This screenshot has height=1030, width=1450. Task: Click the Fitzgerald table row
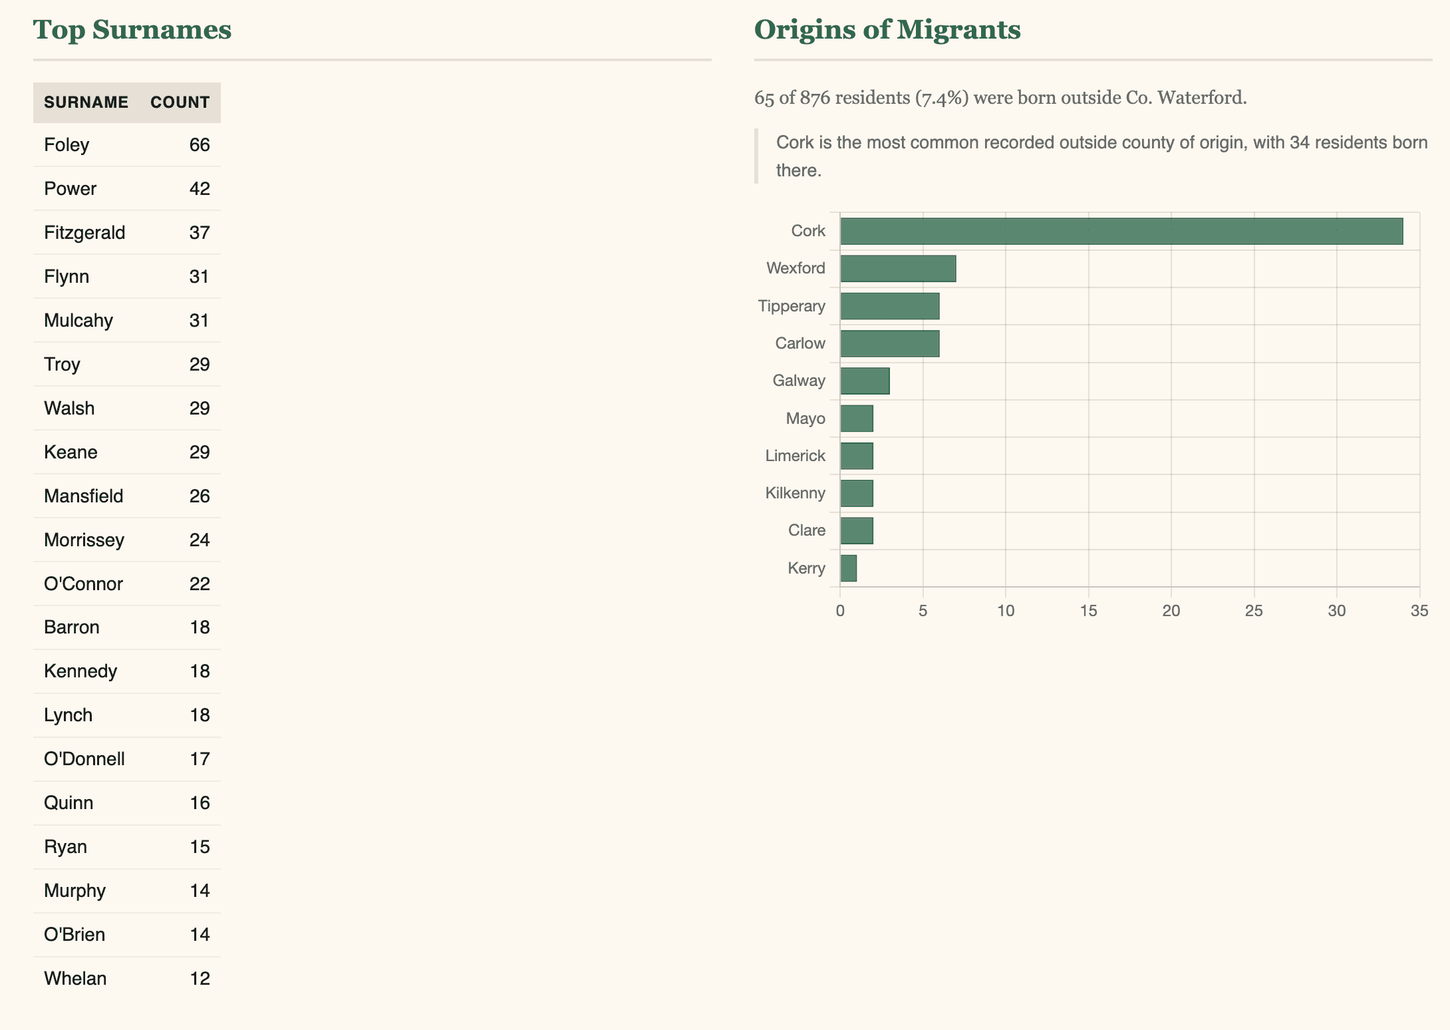(x=126, y=233)
